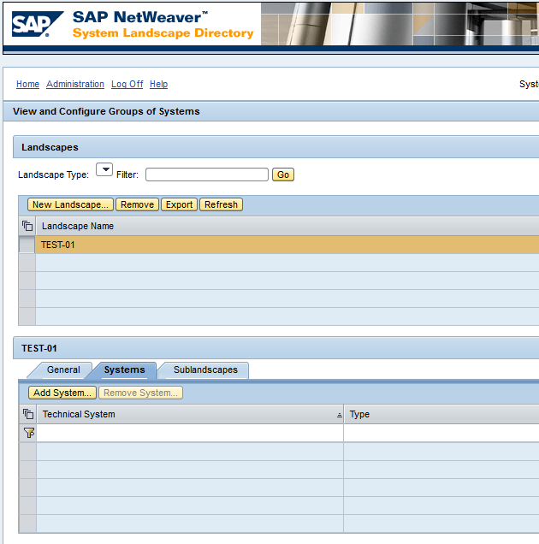Click the Landscape Name column header
539x544 pixels.
point(287,226)
